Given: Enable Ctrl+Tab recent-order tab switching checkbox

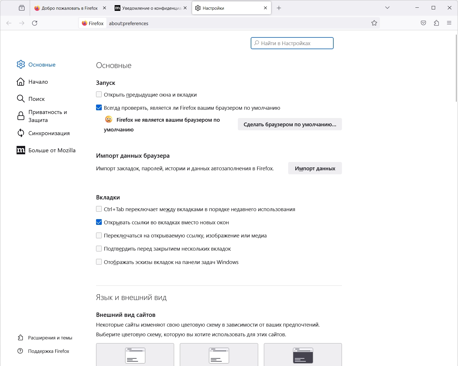Looking at the screenshot, I should (x=99, y=209).
